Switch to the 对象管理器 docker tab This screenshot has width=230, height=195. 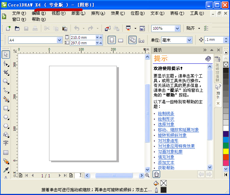click(217, 69)
